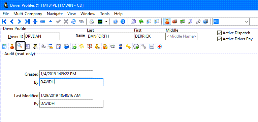Click the First name field DERRICK
Image resolution: width=258 pixels, height=122 pixels.
coord(150,36)
